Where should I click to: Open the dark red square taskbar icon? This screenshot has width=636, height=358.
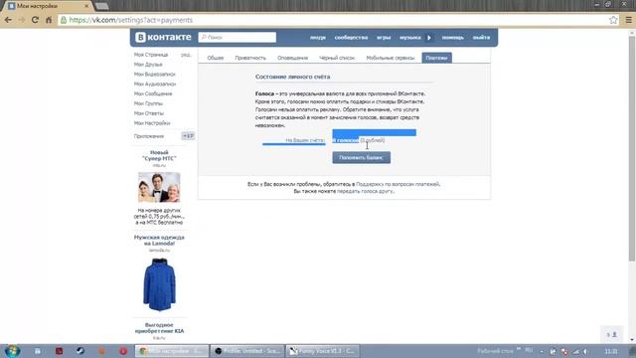coord(59,351)
